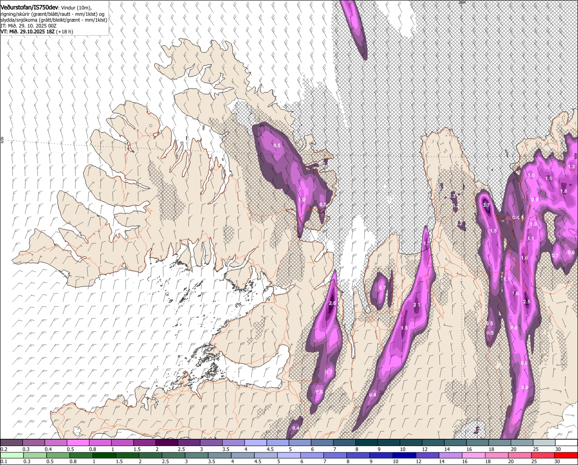Click the 3.7 precipitation value on the map
This screenshot has height=465, width=578.
point(486,205)
